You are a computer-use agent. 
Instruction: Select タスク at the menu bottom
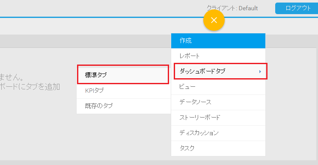(x=218, y=148)
